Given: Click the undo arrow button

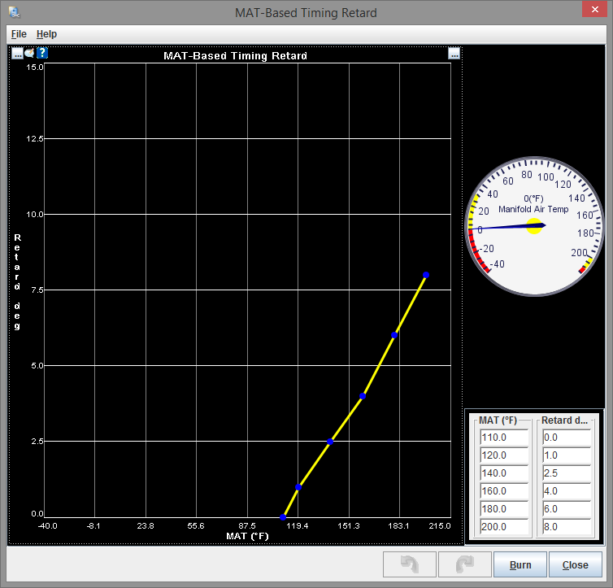Looking at the screenshot, I should pyautogui.click(x=409, y=564).
